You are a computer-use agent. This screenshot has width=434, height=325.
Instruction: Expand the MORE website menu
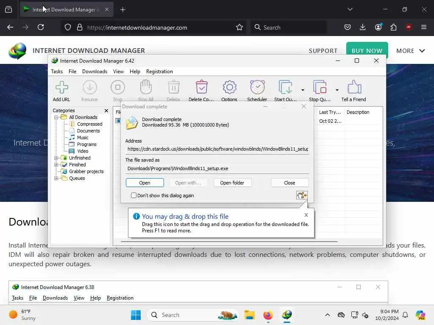410,51
